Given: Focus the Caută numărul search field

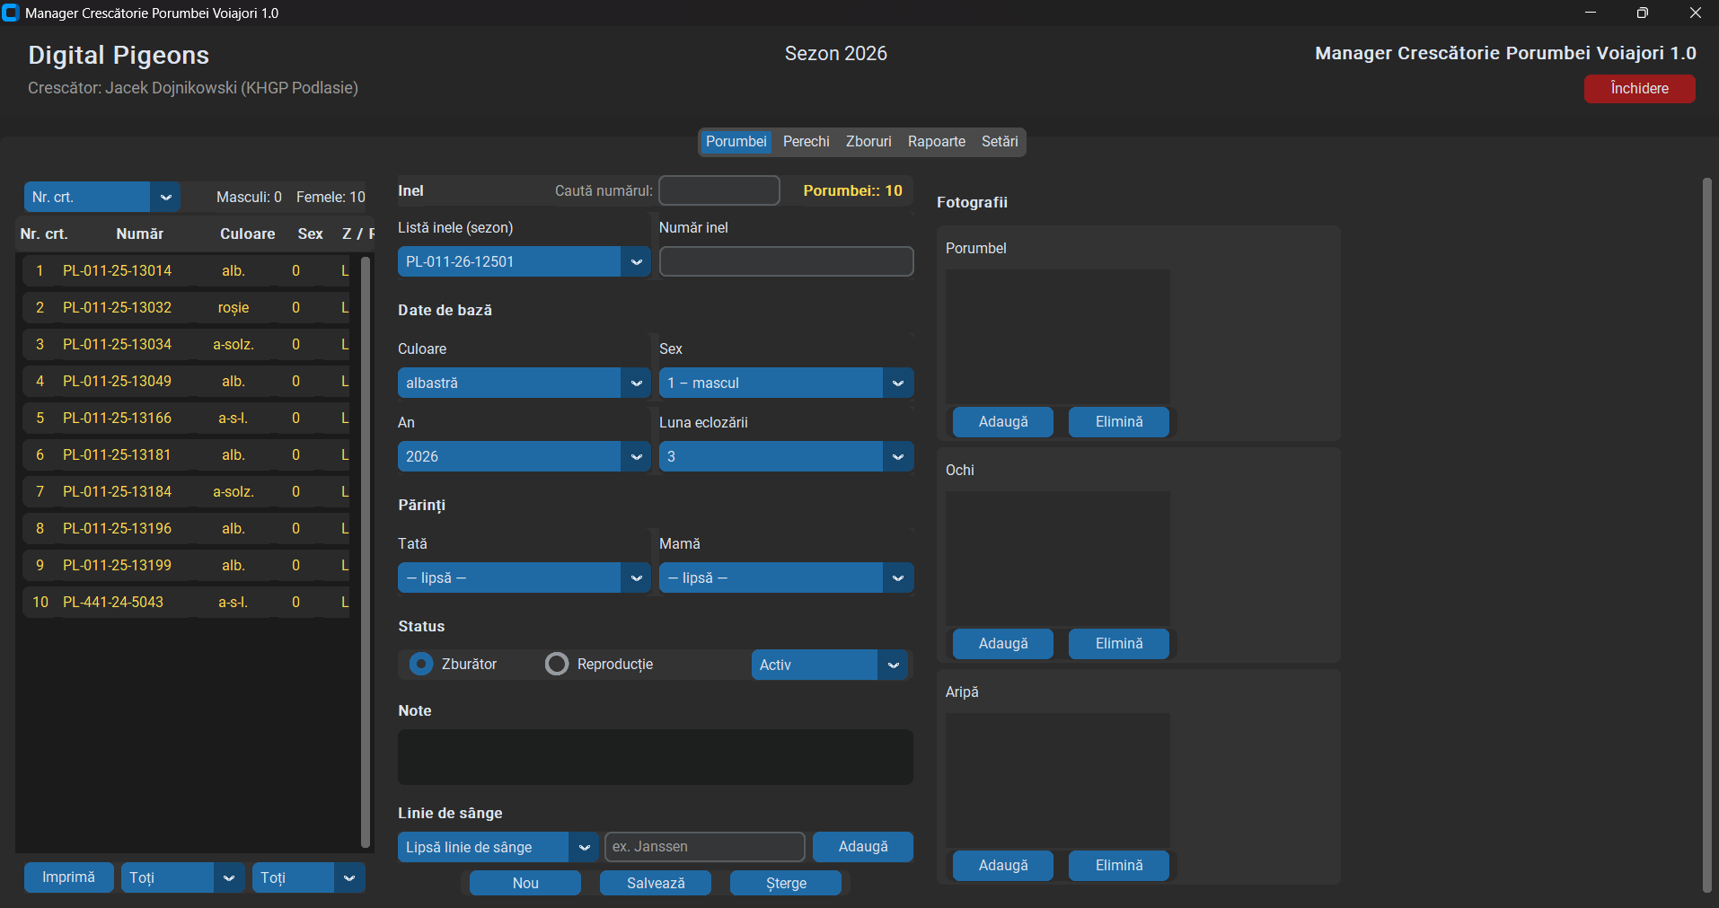Looking at the screenshot, I should pyautogui.click(x=719, y=190).
